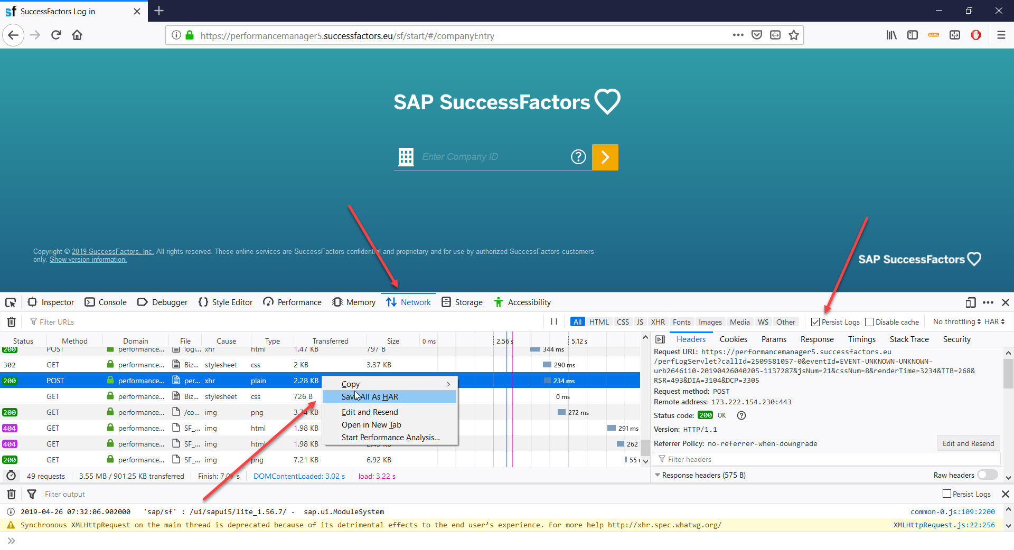Filter requests by CSS
The image size is (1014, 550).
point(623,322)
